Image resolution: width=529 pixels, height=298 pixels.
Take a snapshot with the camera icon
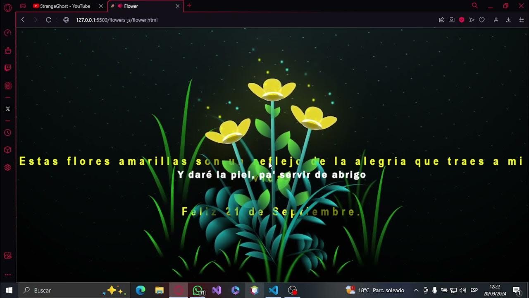click(x=452, y=20)
